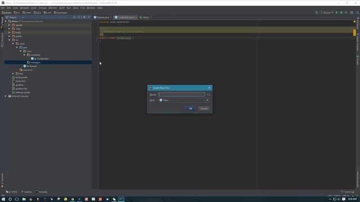Open the Terminal tool window
The image size is (360, 202).
point(41,192)
